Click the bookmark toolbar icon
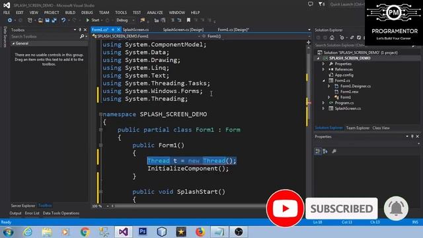The image size is (423, 238). coord(188,20)
